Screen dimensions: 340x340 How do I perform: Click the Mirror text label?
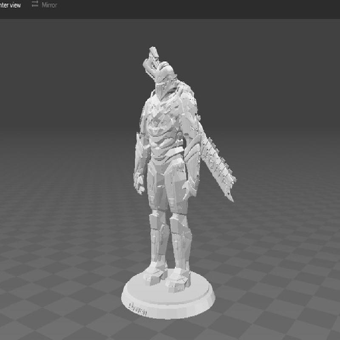(49, 5)
